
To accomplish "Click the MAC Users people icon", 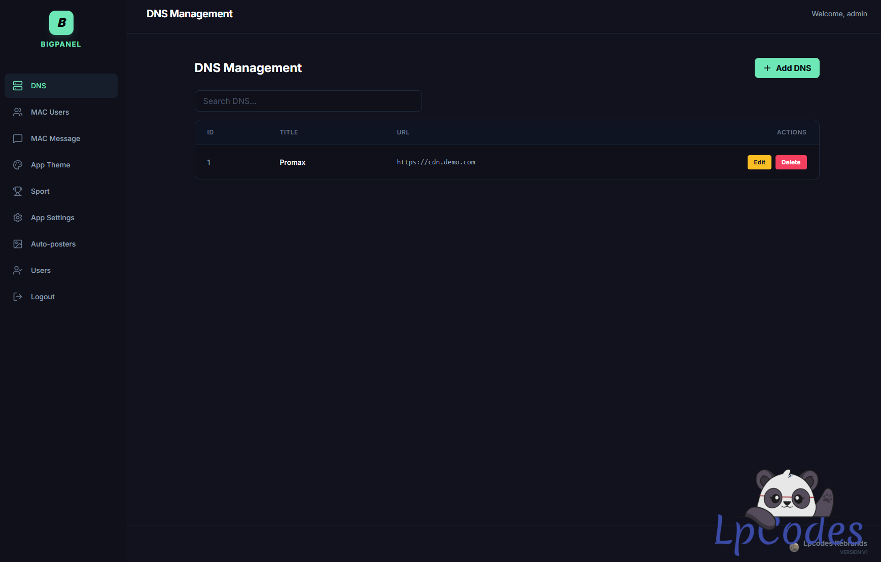I will point(18,112).
